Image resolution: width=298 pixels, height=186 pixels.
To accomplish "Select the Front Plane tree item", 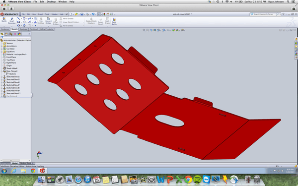I will (x=11, y=57).
